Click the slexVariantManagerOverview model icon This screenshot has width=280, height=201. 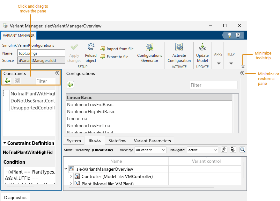(72, 169)
